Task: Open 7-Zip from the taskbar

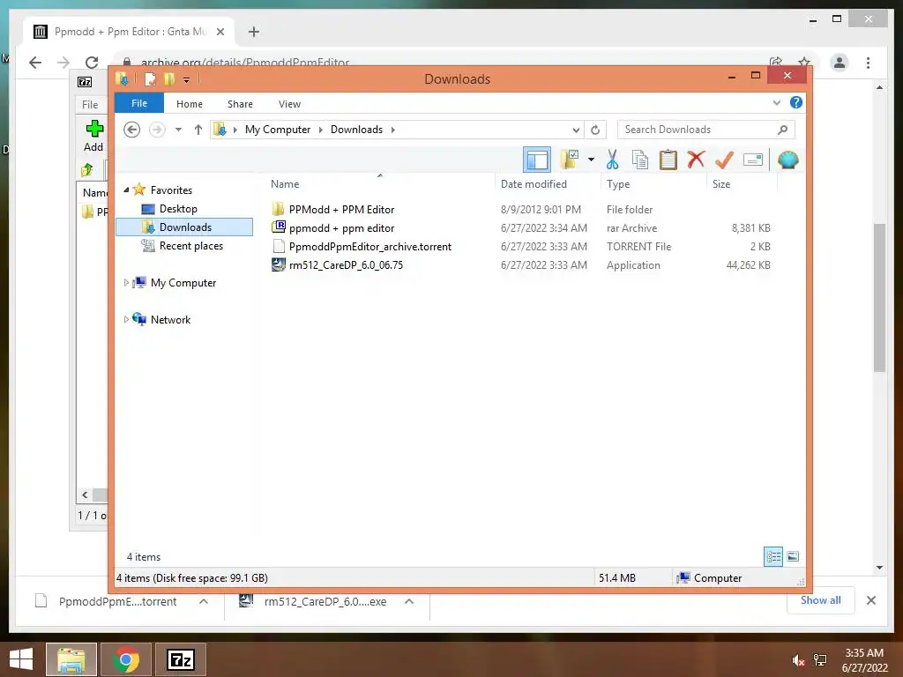Action: click(180, 659)
